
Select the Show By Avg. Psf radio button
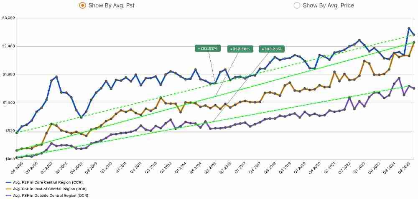point(82,5)
